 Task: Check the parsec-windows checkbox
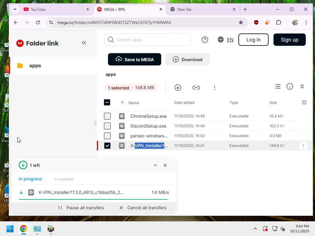107,136
